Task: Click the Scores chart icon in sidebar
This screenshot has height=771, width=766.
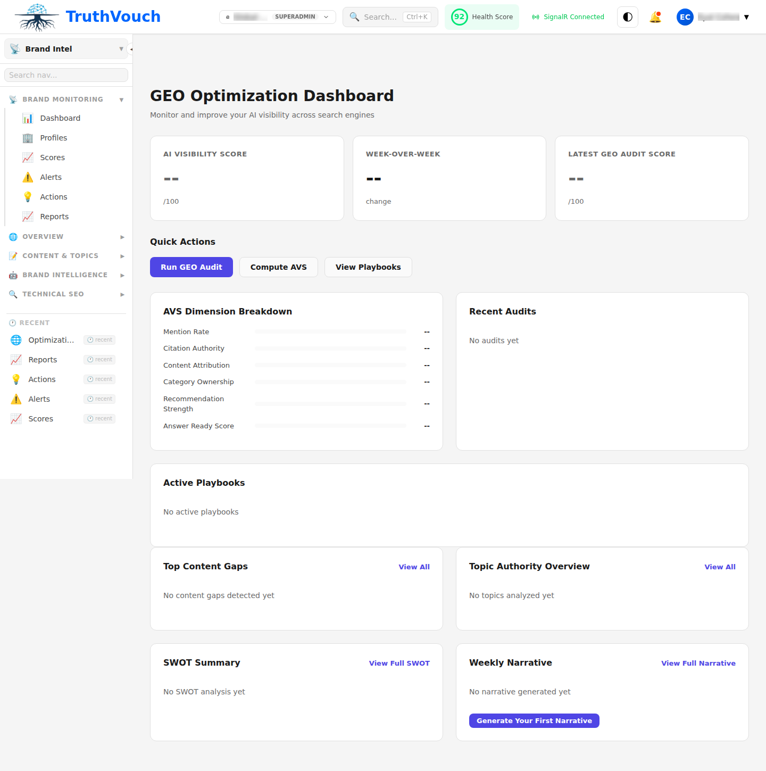Action: (27, 157)
